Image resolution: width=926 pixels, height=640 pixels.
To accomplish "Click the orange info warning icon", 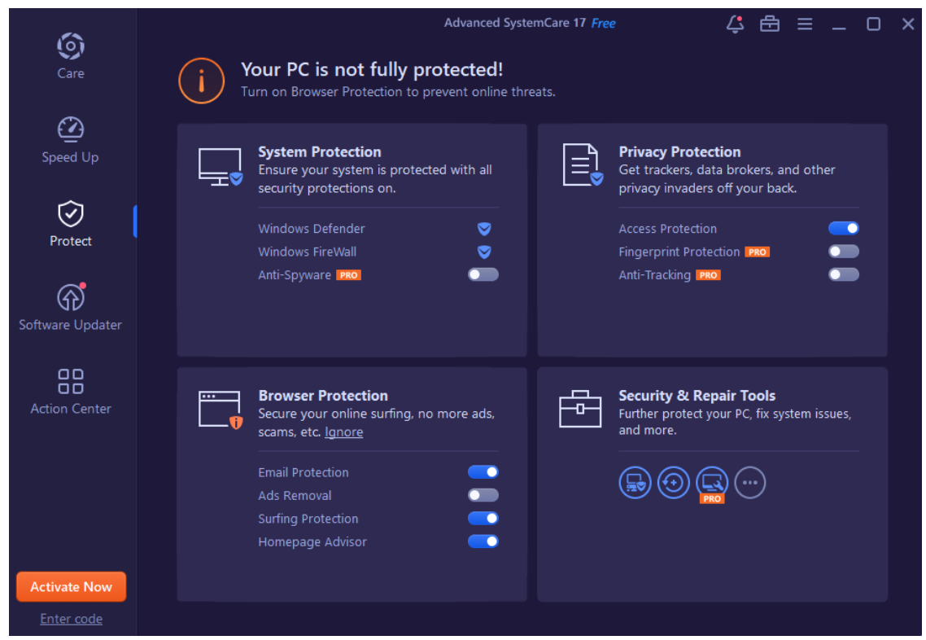I will pos(201,81).
